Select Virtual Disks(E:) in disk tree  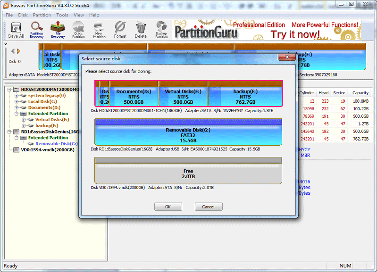[52, 119]
